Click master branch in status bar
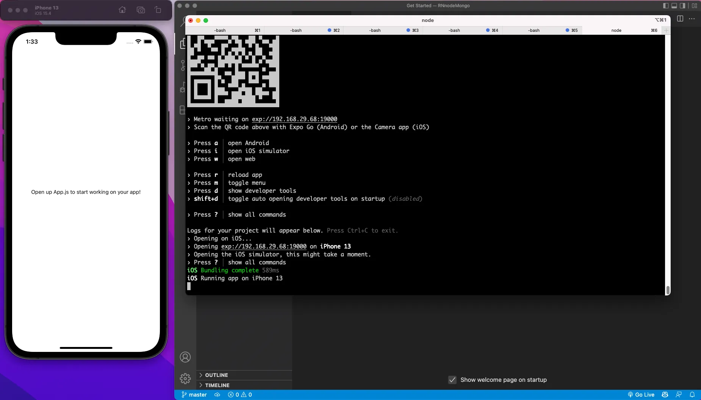Viewport: 701px width, 400px height. click(194, 395)
